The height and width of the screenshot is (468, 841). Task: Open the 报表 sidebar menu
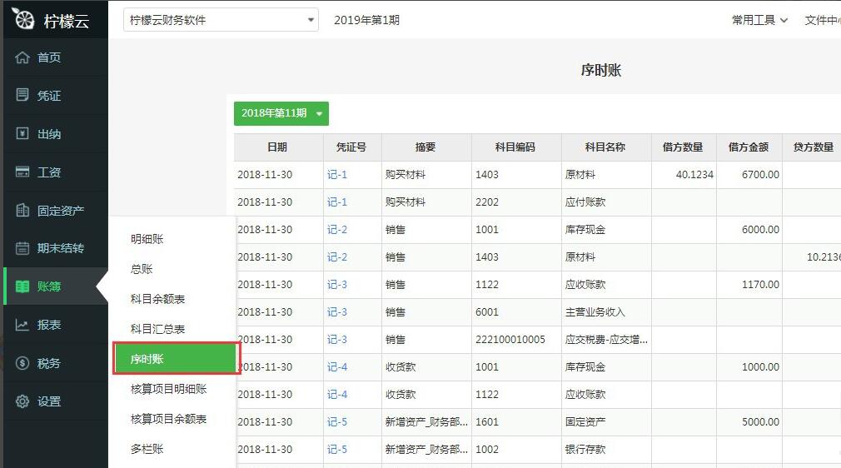(56, 325)
